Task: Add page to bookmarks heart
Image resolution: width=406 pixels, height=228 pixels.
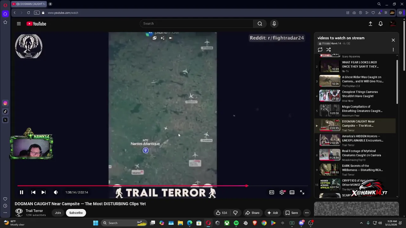Action: (373, 13)
